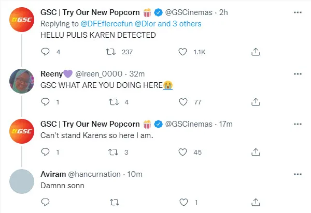Like the tweet with 1.1K likes
The height and width of the screenshot is (213, 311).
click(182, 52)
